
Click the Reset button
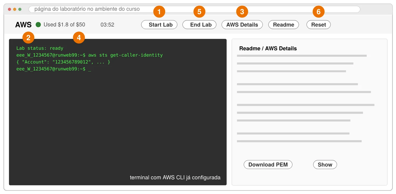click(x=318, y=25)
